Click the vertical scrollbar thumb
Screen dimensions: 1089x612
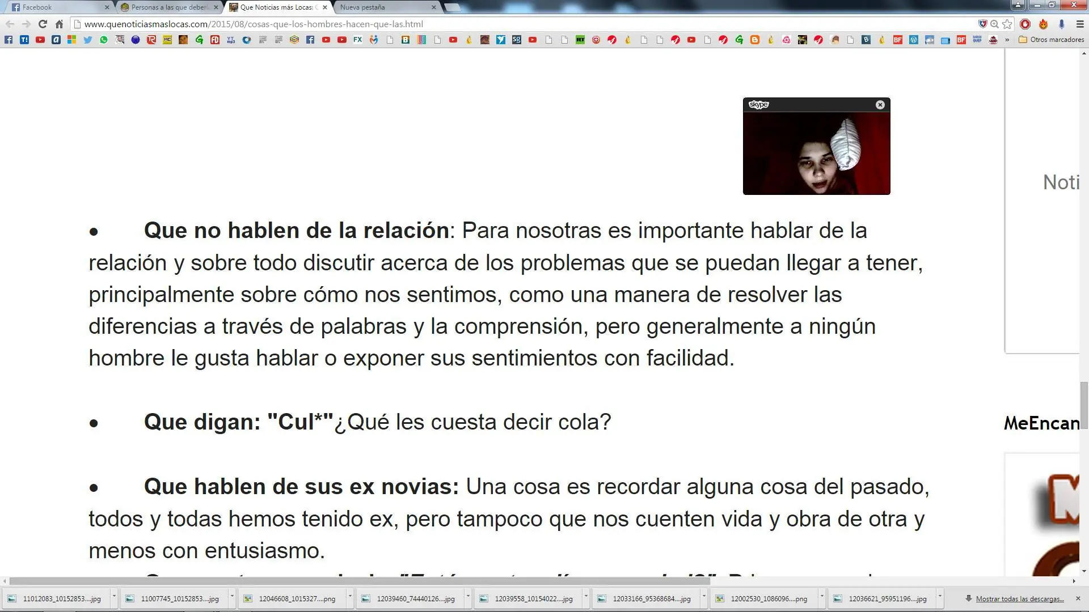tap(1084, 406)
